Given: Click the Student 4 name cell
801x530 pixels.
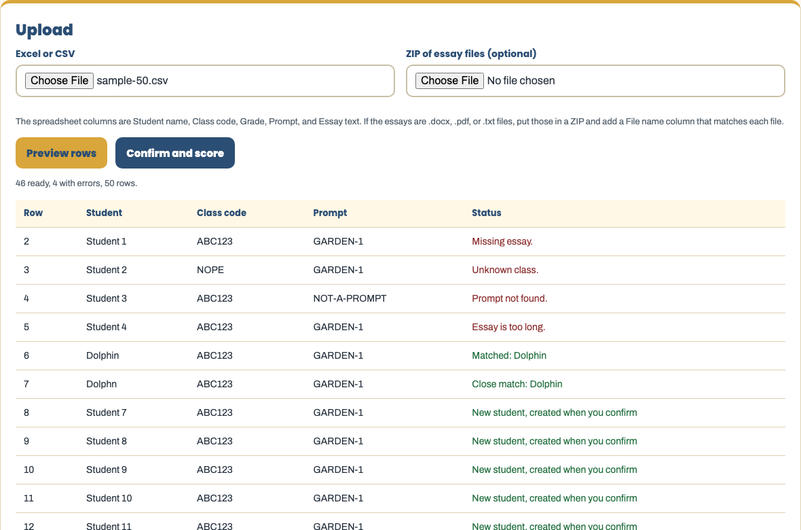Looking at the screenshot, I should [107, 328].
